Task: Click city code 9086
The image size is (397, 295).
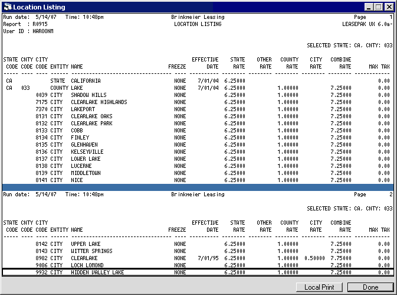Action: point(41,265)
